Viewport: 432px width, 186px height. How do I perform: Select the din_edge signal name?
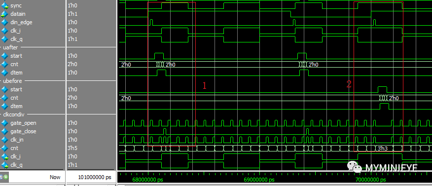21,22
